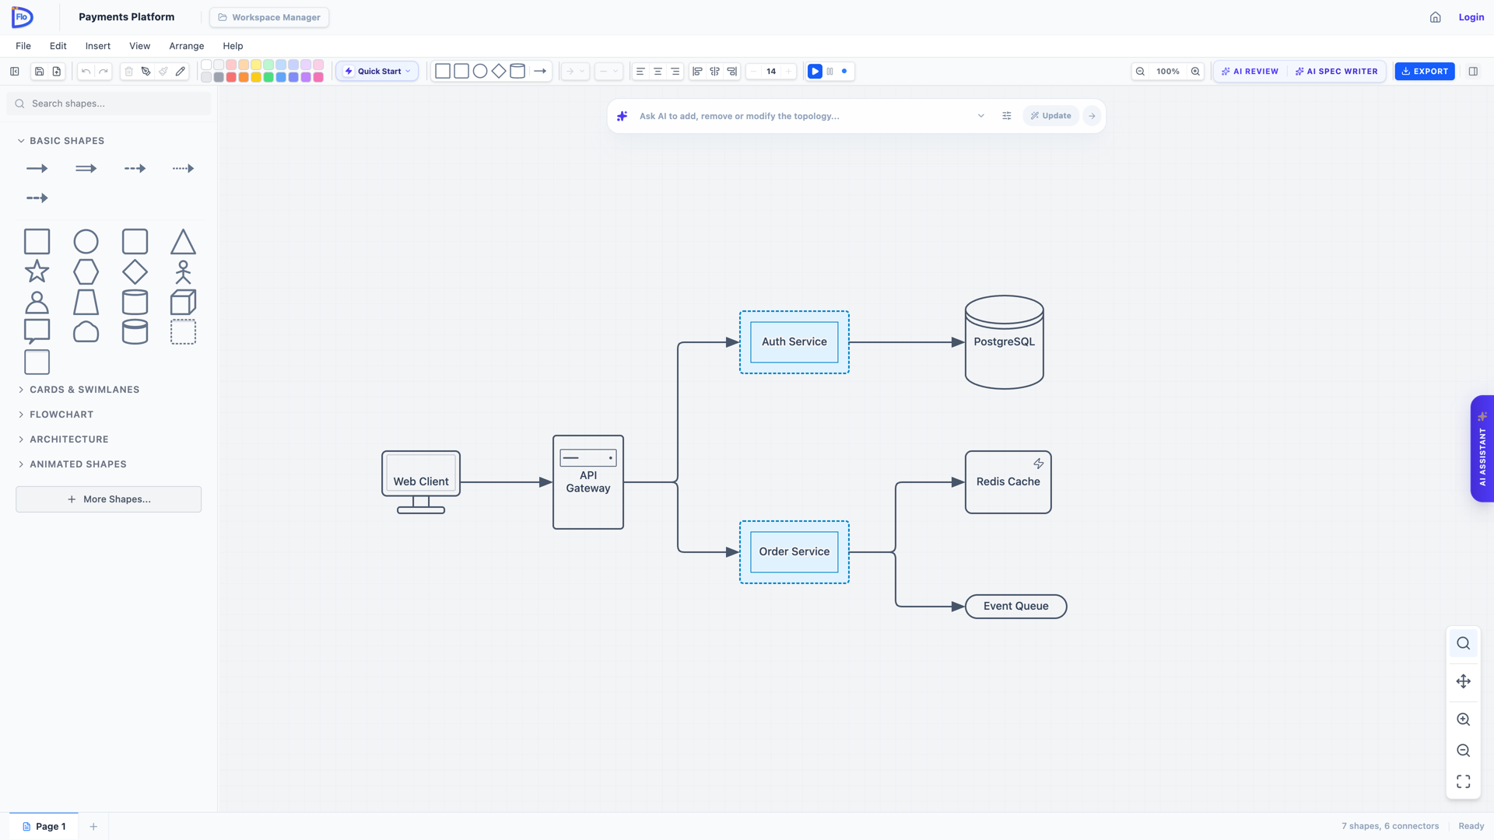Add a new page tab
The width and height of the screenshot is (1494, 840).
coord(93,827)
